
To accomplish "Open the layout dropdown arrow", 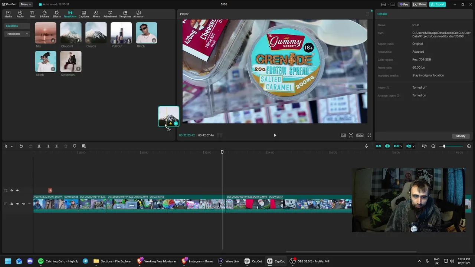I will tap(387, 4).
